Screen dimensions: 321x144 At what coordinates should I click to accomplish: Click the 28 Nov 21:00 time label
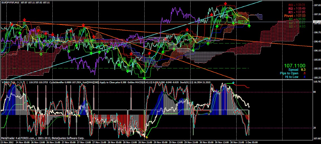pos(145,142)
